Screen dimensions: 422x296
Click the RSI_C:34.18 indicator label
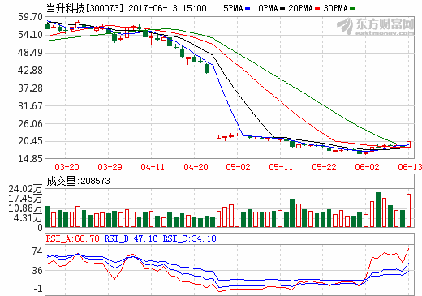click(189, 238)
